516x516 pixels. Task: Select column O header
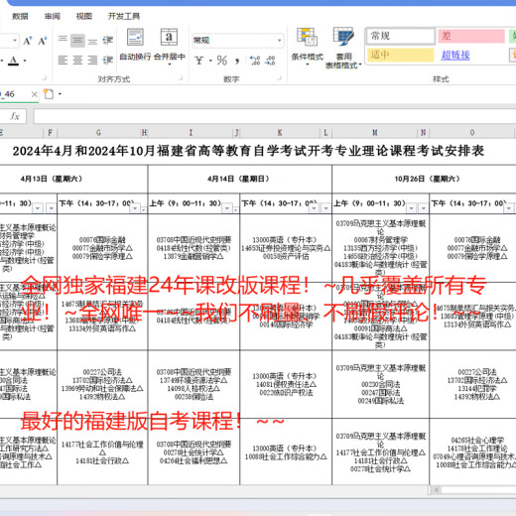(472, 133)
